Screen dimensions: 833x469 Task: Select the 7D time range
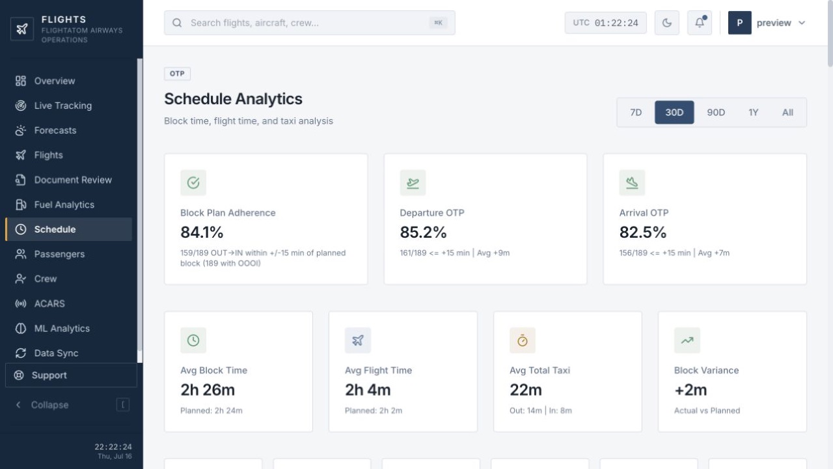[x=636, y=112]
